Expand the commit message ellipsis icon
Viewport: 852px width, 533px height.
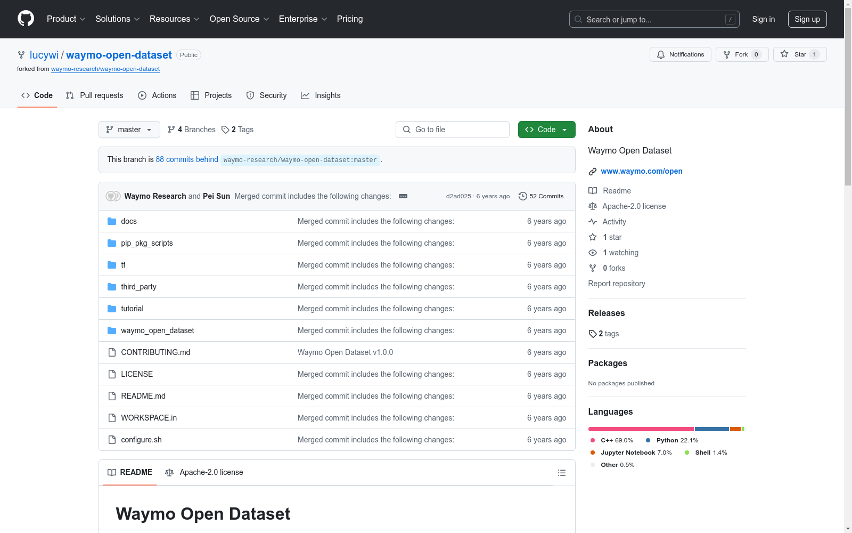point(403,196)
